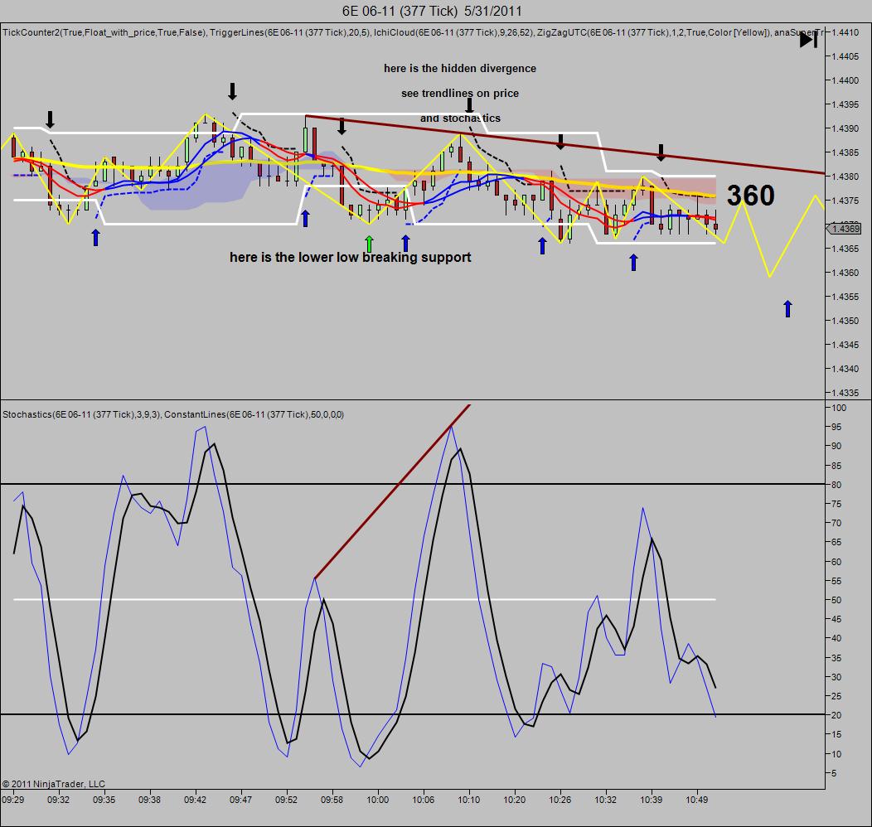Select the dark red trendline on price panel
Viewport: 872px width, 827px height.
click(x=564, y=144)
